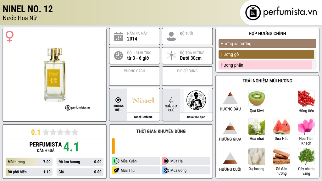Click the Hương giữa pyramid icon
This screenshot has height=181, width=322.
[230, 128]
